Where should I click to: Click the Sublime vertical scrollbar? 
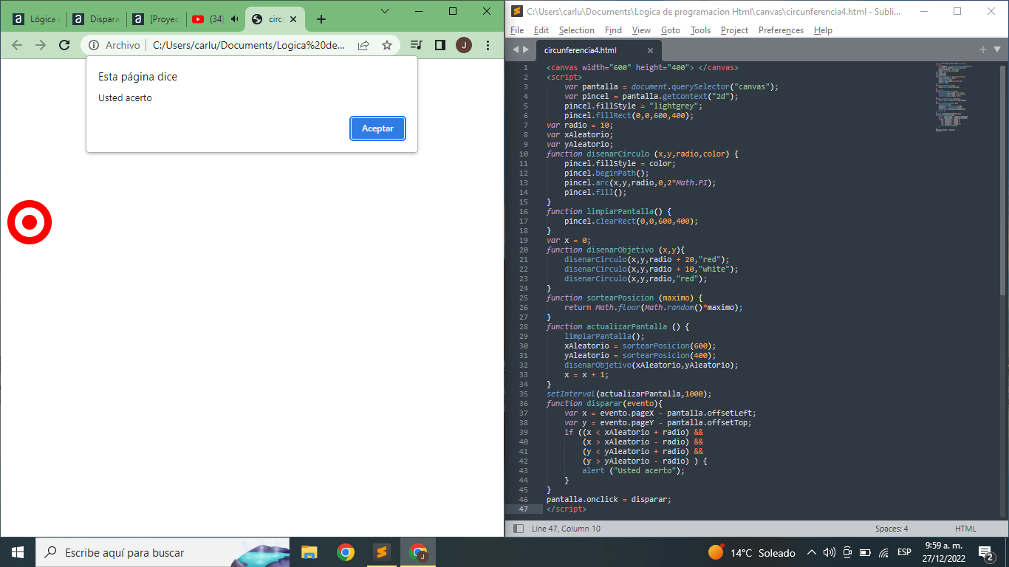coord(1002,181)
